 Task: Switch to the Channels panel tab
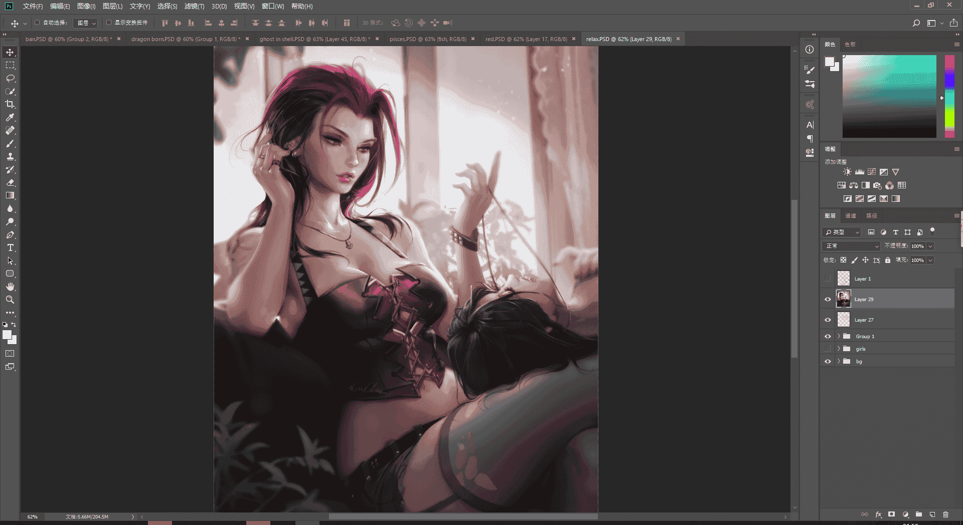[851, 215]
